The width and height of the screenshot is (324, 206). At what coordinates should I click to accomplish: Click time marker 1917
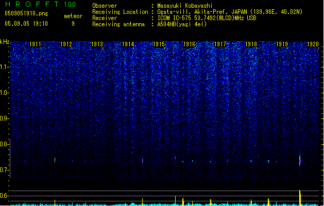click(x=220, y=44)
